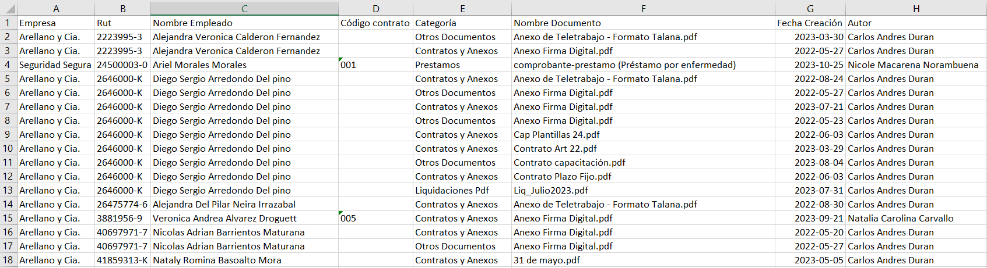Select column C header
Image resolution: width=987 pixels, height=268 pixels.
coord(244,8)
